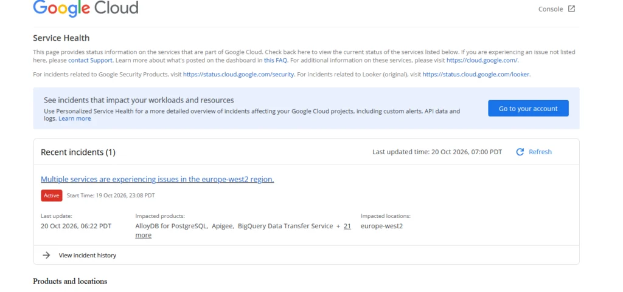This screenshot has height=292, width=623.
Task: Select the europe-west2 impacted location value
Action: pos(382,226)
